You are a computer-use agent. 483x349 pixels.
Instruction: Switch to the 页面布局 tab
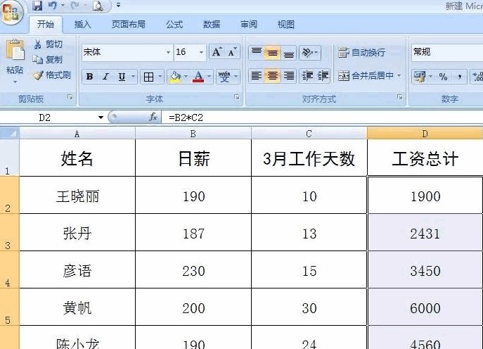pos(129,25)
